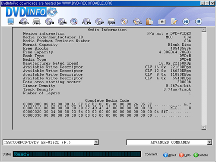216x162 pixels.
Task: Open the Media info toolbar icon
Action: pos(24,22)
